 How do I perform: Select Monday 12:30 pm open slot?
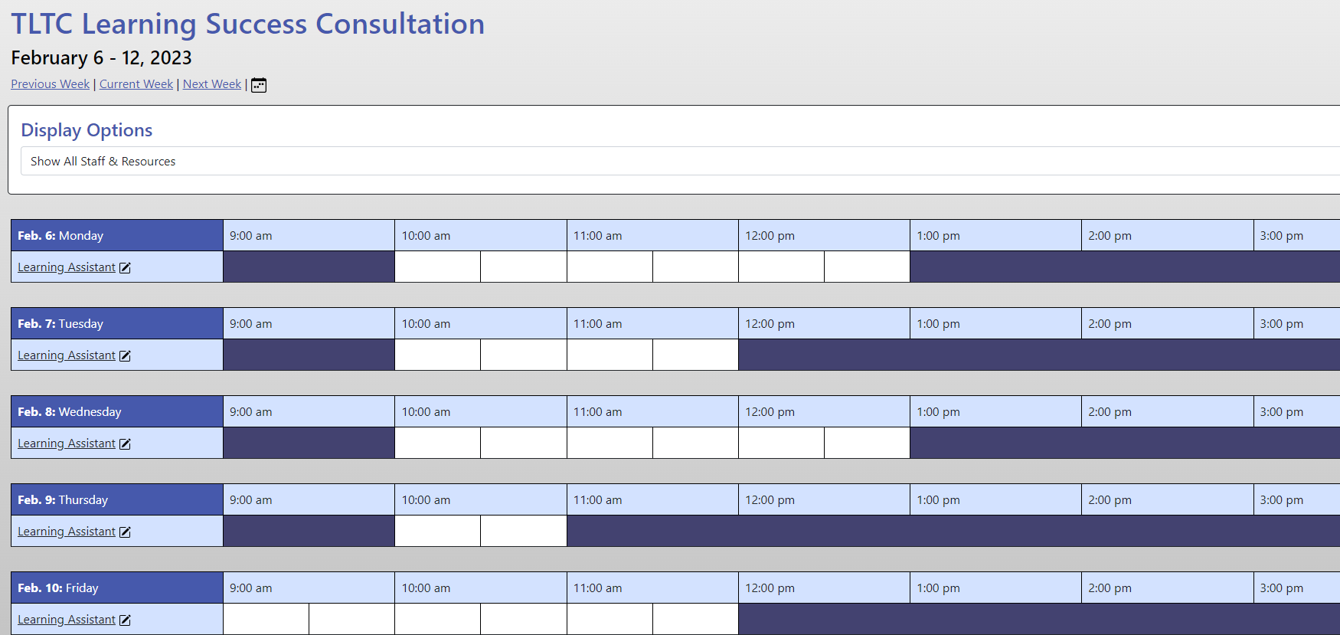coord(867,267)
